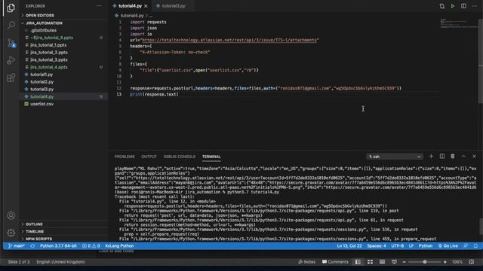Open the Explorer view in activity bar
This screenshot has width=483, height=271.
[11, 8]
